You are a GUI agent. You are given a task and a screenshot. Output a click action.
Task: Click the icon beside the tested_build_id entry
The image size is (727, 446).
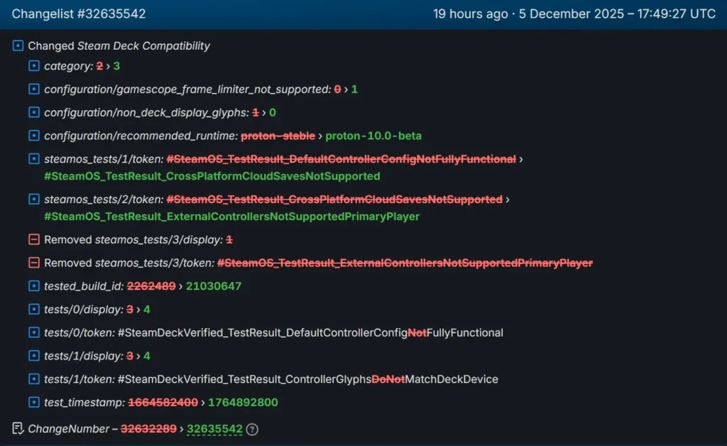click(x=33, y=285)
